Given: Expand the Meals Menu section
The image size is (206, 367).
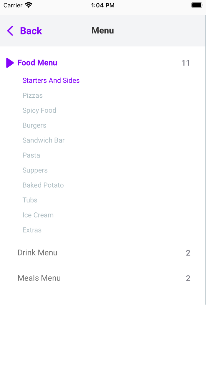Looking at the screenshot, I should (39, 278).
